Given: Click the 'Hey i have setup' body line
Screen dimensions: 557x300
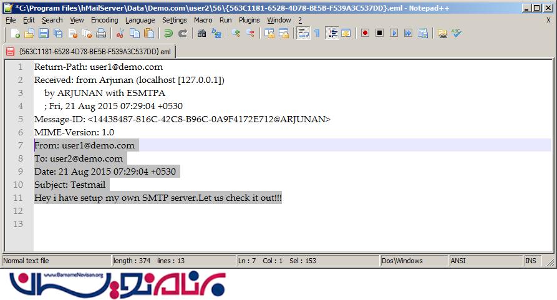Looking at the screenshot, I should [x=158, y=198].
